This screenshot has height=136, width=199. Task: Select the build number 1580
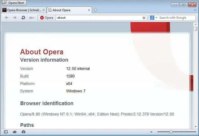click(x=70, y=76)
